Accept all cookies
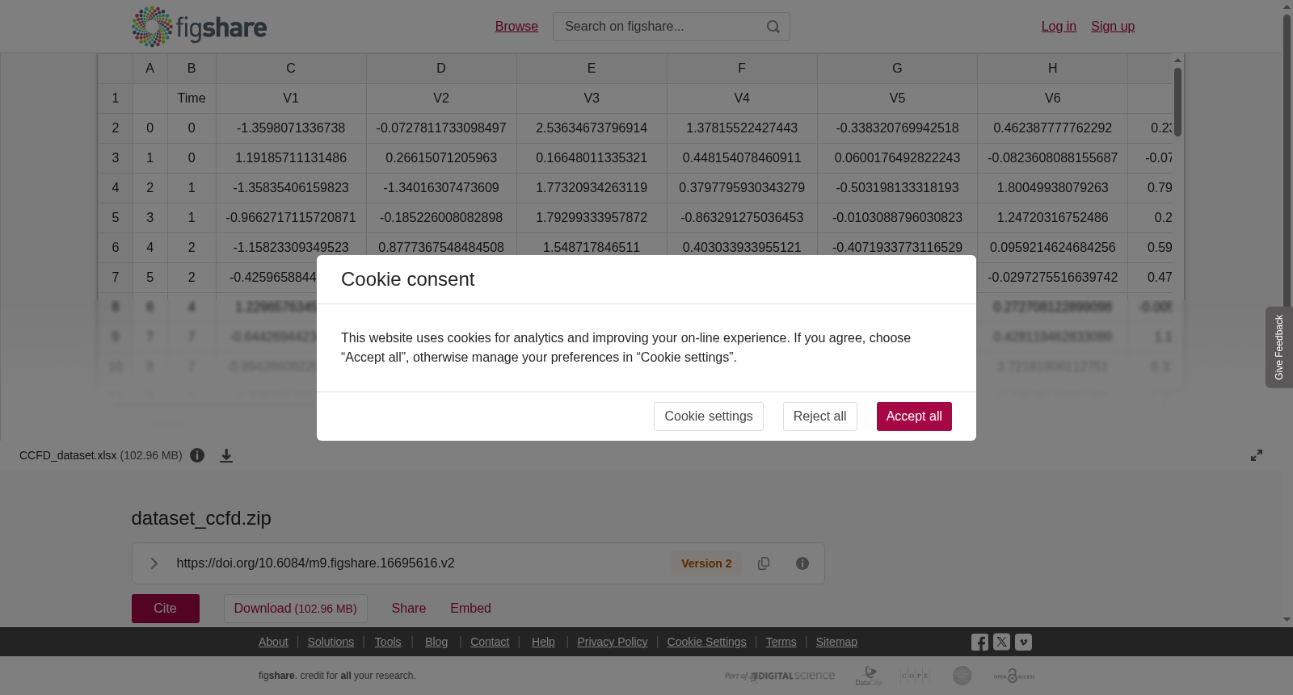Image resolution: width=1293 pixels, height=695 pixels. [x=914, y=417]
